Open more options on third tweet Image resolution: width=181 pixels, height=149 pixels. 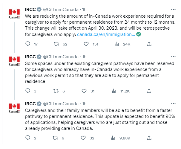(x=173, y=104)
